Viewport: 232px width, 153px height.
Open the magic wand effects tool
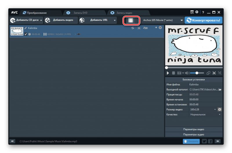(x=220, y=73)
